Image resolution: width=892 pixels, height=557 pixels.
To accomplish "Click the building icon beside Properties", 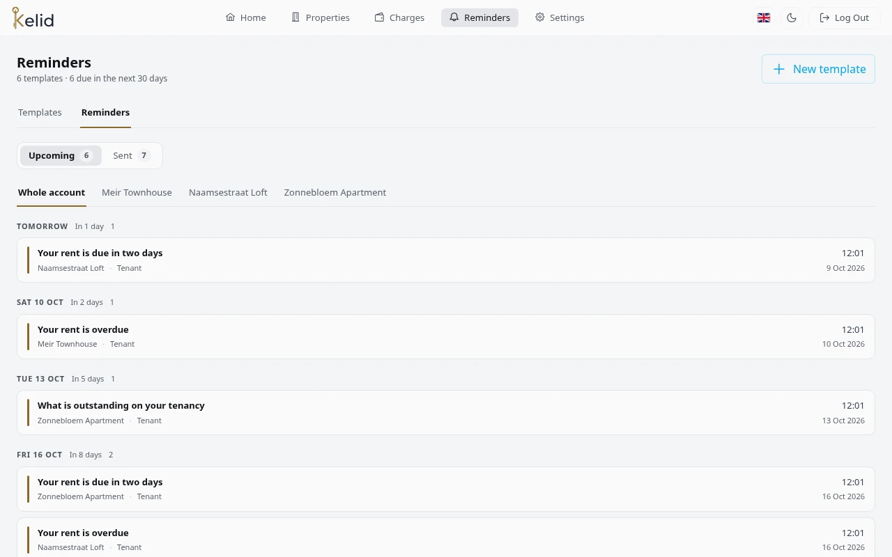I will 295,17.
